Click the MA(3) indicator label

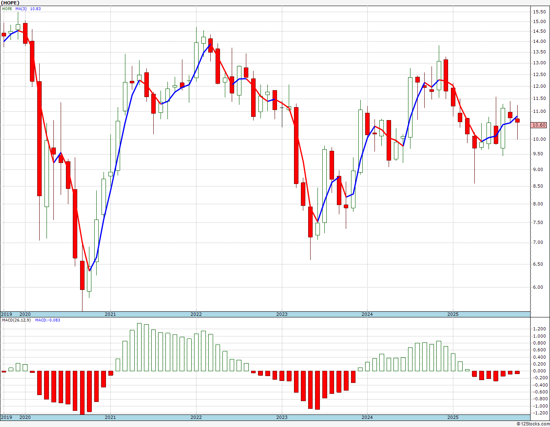[x=21, y=8]
